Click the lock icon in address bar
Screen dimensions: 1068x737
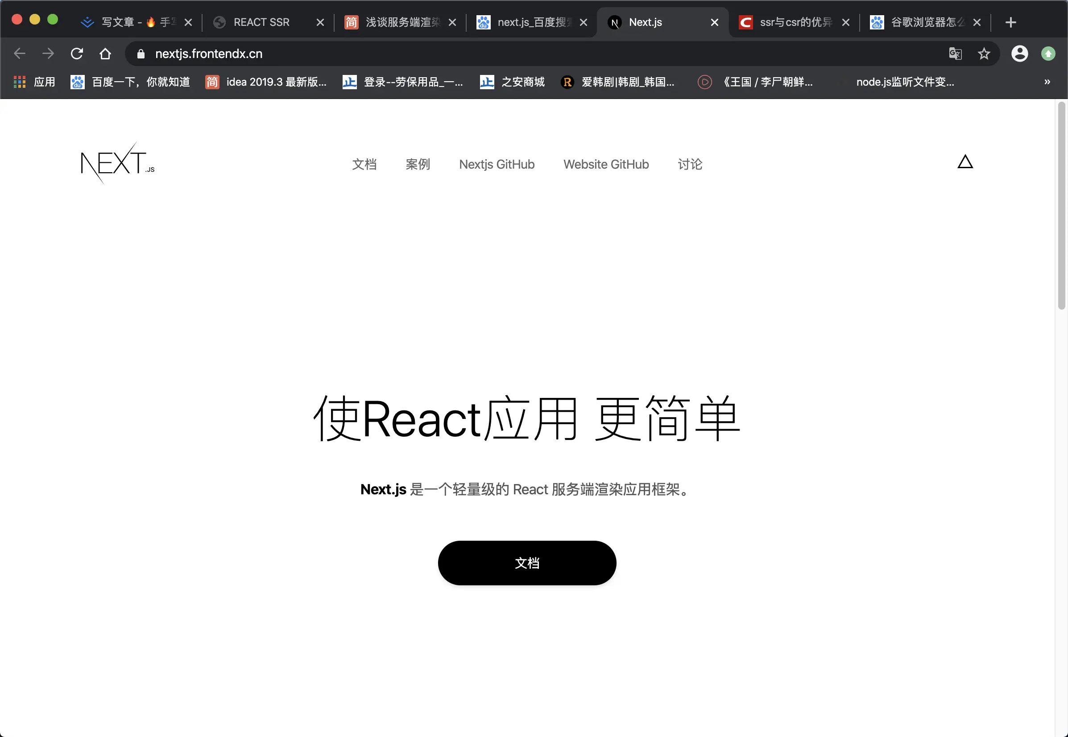click(141, 54)
